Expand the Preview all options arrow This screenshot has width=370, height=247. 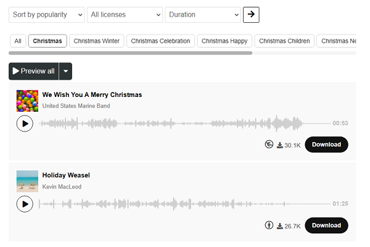coord(65,71)
